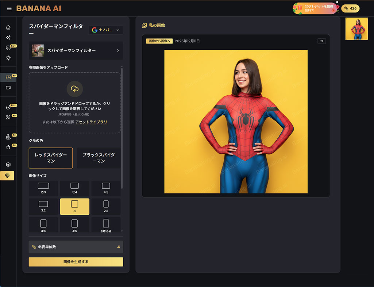Click the banana icon in sidebar
374x287 pixels.
pos(8,107)
